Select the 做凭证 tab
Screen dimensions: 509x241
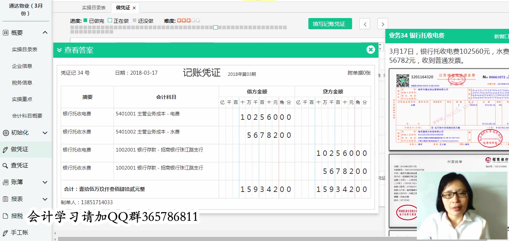click(122, 8)
